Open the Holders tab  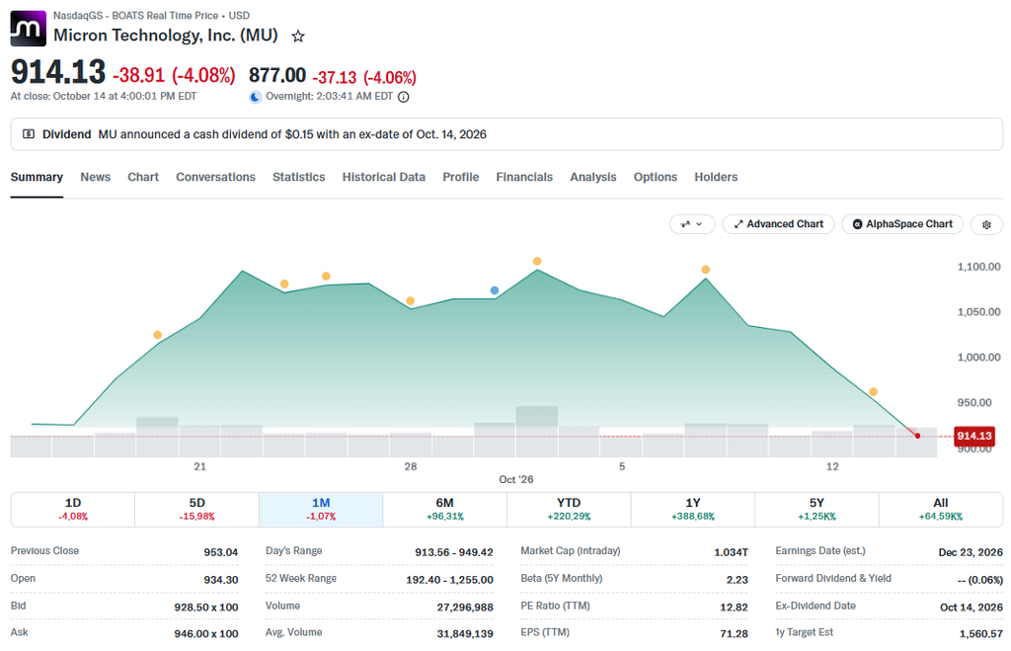tap(716, 177)
